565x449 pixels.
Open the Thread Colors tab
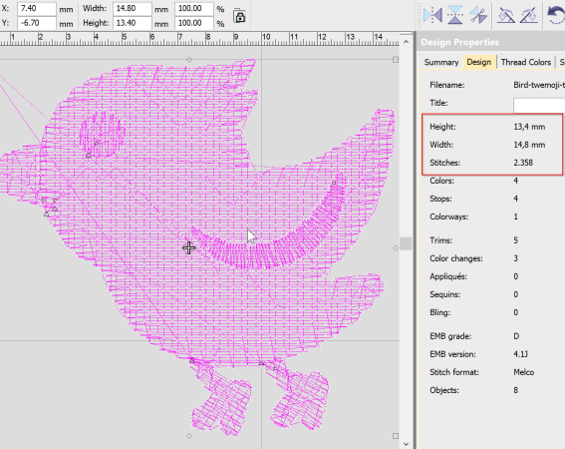[x=526, y=62]
